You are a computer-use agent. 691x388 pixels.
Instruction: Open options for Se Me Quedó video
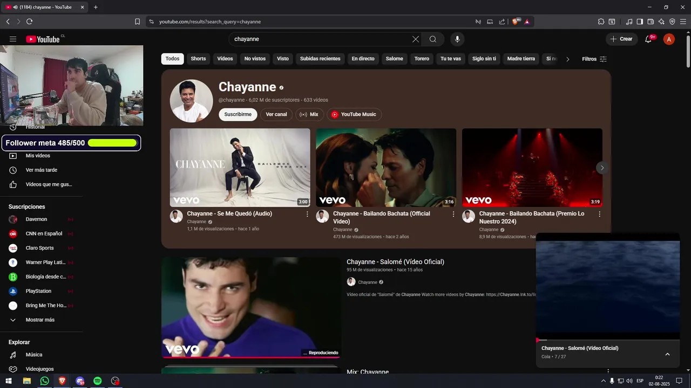[x=307, y=214]
